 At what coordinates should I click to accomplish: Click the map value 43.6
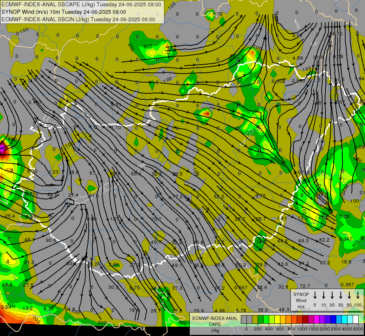(x=283, y=264)
